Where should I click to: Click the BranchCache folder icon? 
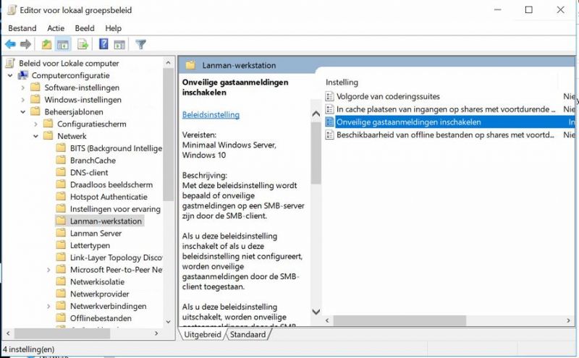(61, 160)
